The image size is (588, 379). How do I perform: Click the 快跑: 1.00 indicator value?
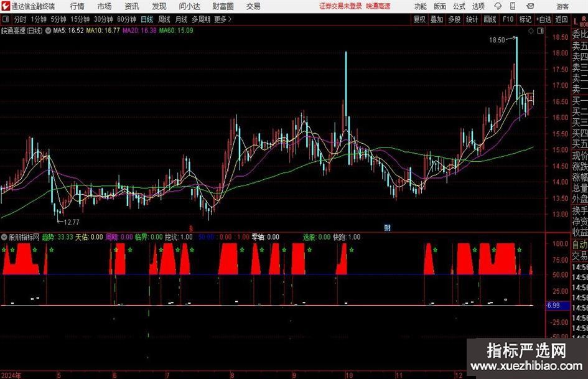[347, 237]
